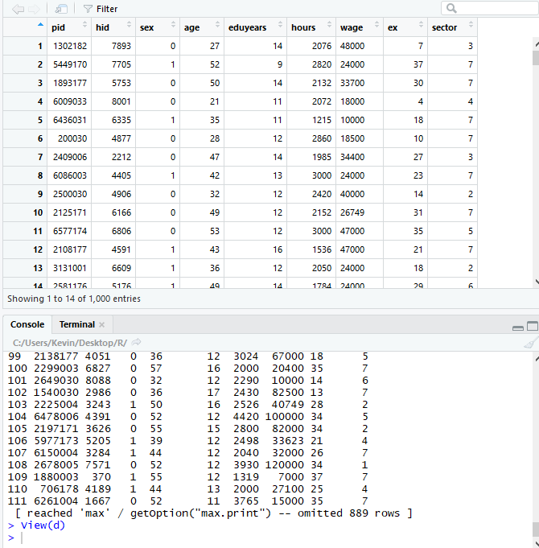Show data in new window icon
The width and height of the screenshot is (539, 548).
click(61, 9)
